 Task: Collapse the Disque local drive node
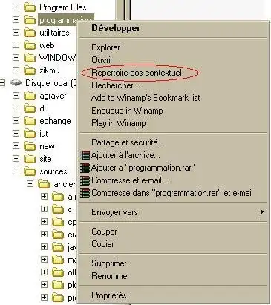(2, 82)
